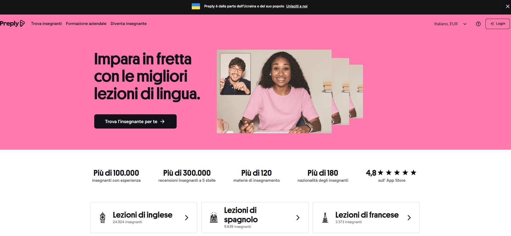This screenshot has width=511, height=236.
Task: Go to Formazione aziendale menu item
Action: point(86,24)
